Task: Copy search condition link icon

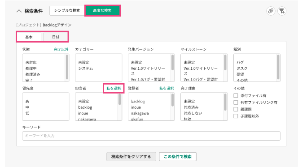Action: (x=271, y=11)
